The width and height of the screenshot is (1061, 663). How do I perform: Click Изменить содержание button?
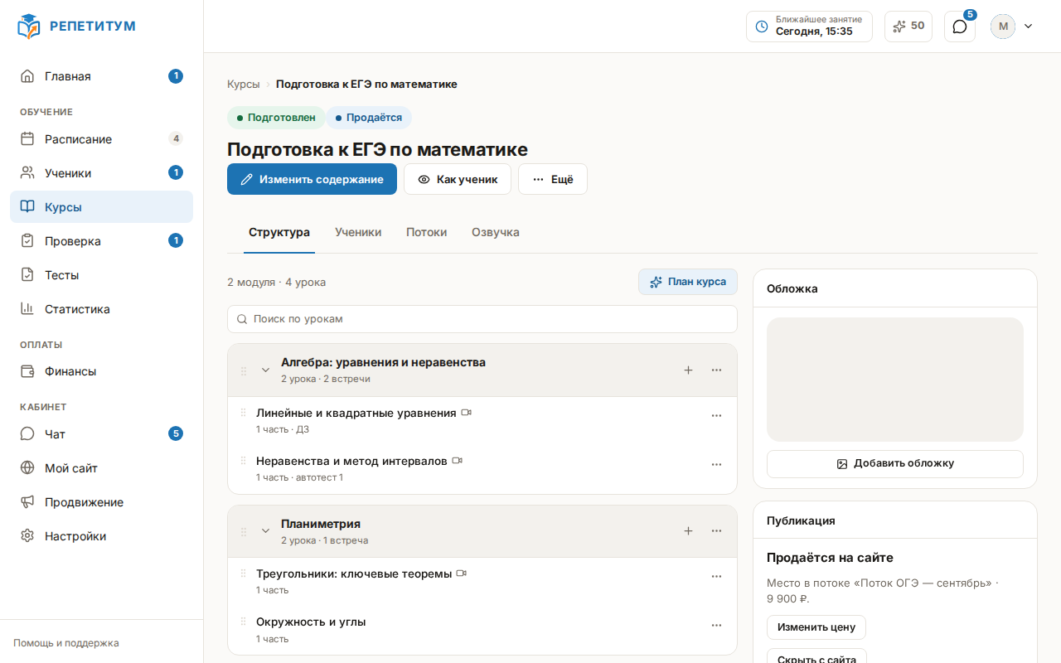point(312,179)
